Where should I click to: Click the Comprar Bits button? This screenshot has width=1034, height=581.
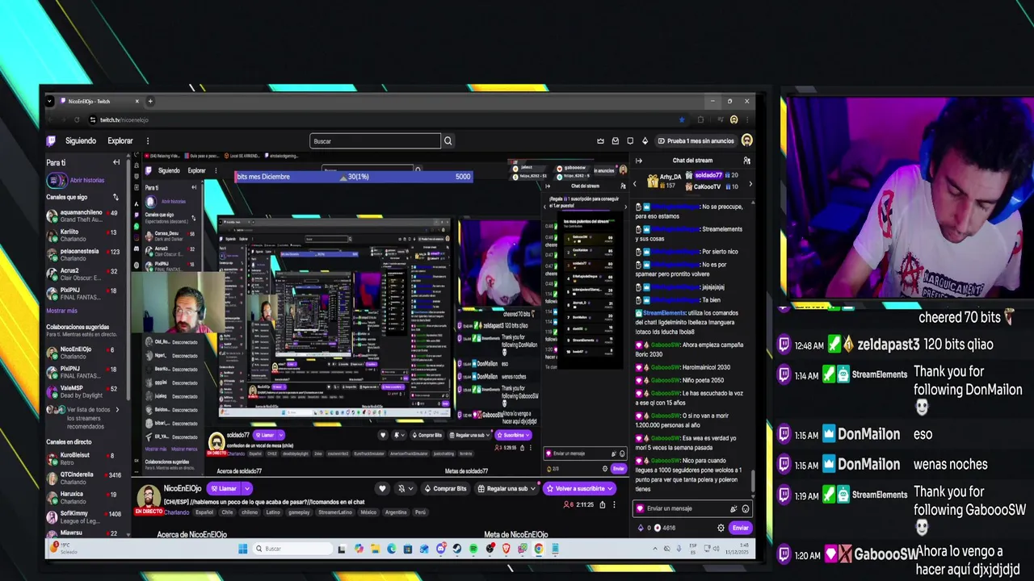445,488
